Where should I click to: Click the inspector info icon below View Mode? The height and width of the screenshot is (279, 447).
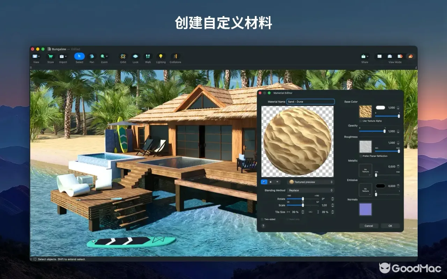point(416,67)
